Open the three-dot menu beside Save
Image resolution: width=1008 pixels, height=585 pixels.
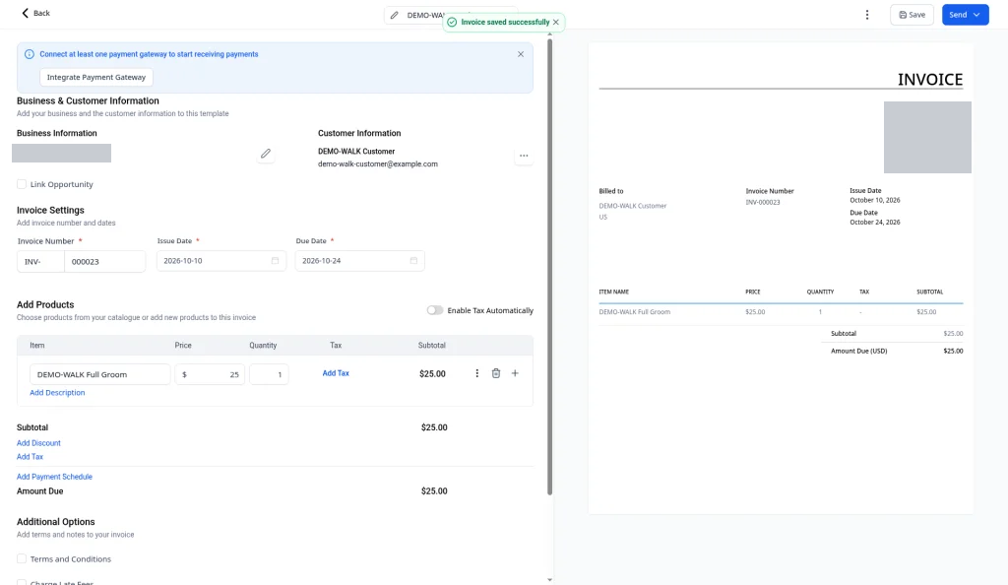pos(866,15)
